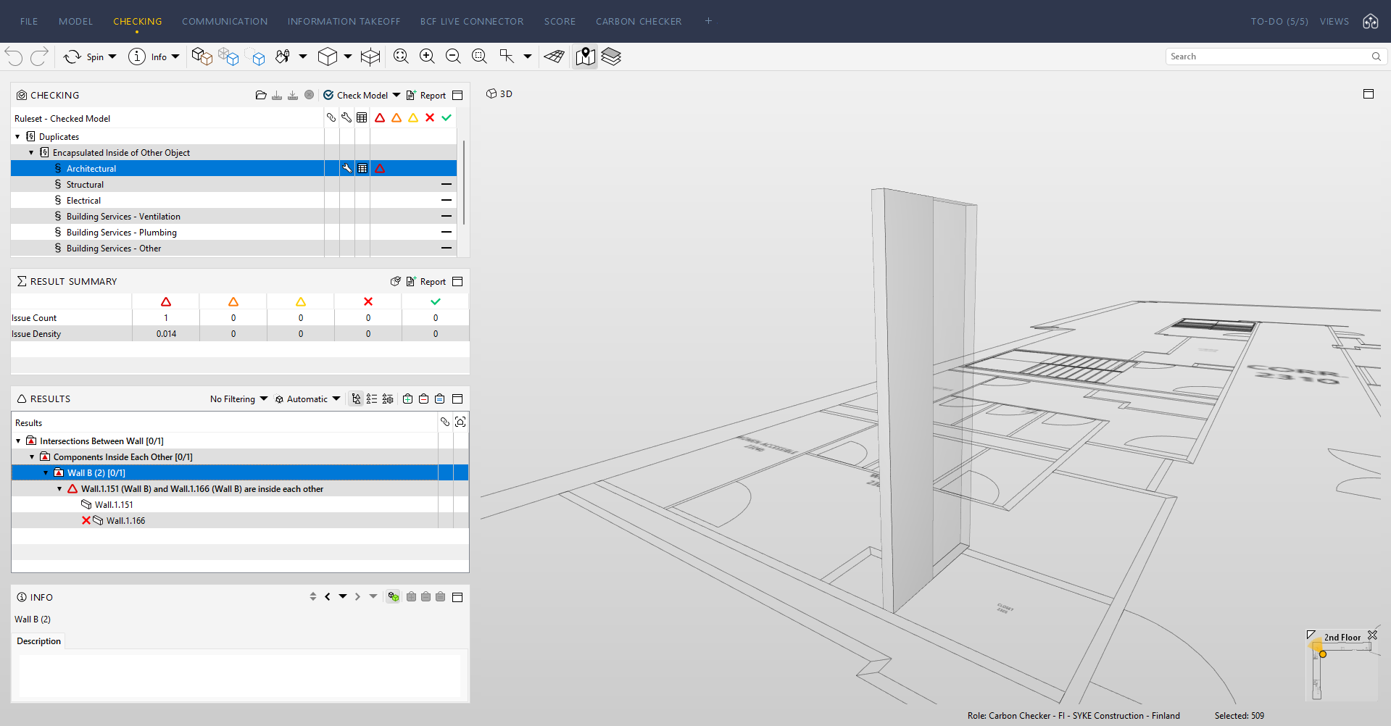Toggle the hierarchy view button in Results panel
This screenshot has height=726, width=1391.
click(x=356, y=399)
